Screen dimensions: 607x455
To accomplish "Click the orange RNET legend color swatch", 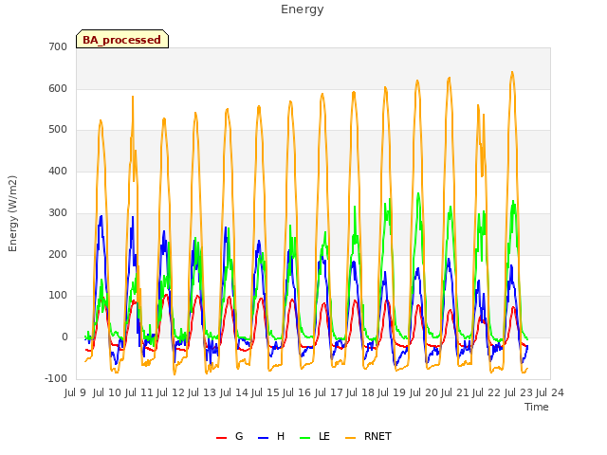I will click(350, 438).
